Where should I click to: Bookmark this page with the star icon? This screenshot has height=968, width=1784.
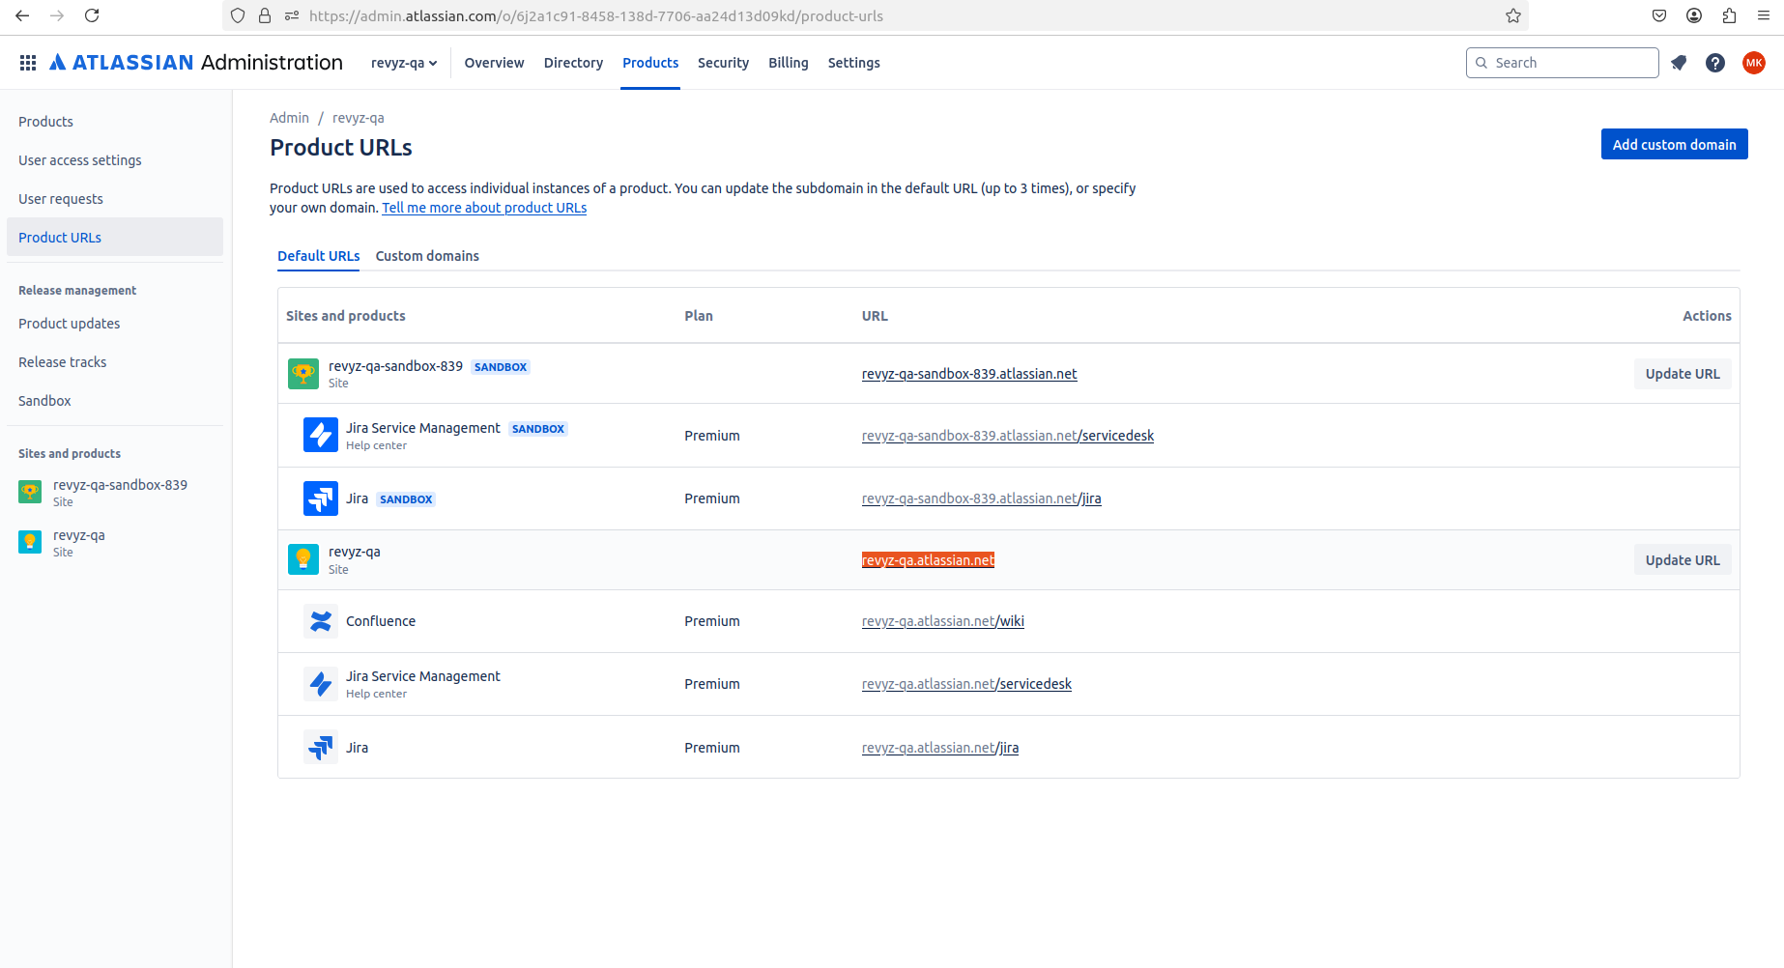click(1513, 15)
